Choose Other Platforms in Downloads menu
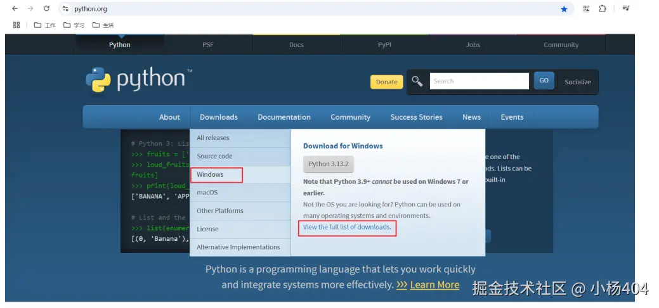659x308 pixels. [x=240, y=210]
